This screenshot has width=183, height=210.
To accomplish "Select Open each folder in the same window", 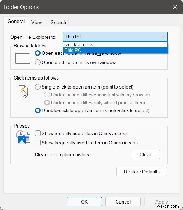I will pos(38,53).
